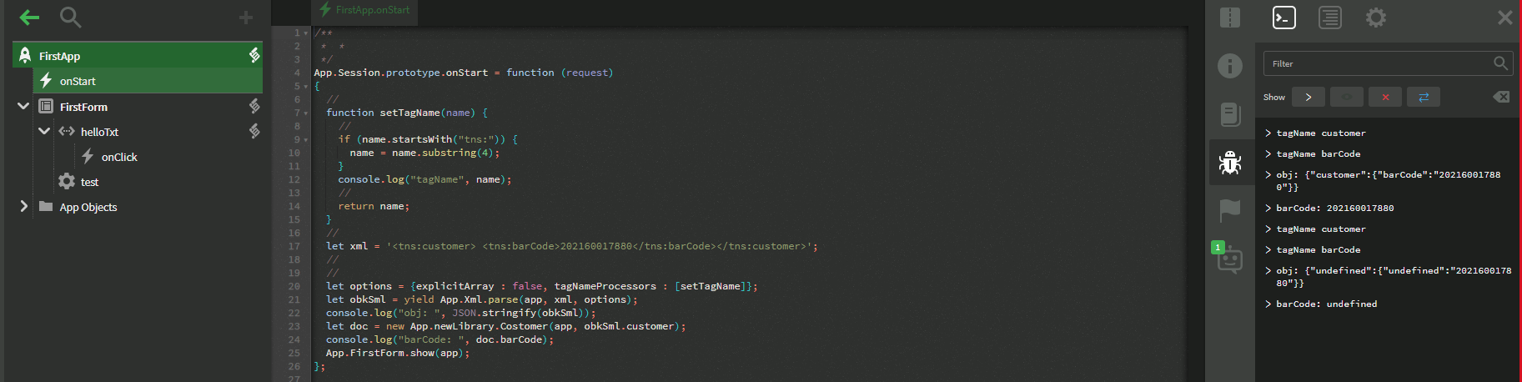Open the search magnifier in the tree panel

click(x=71, y=17)
